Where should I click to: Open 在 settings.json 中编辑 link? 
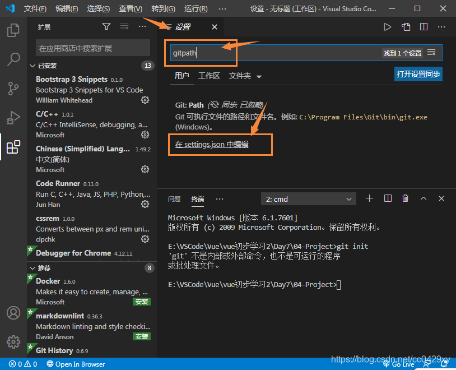tap(212, 145)
